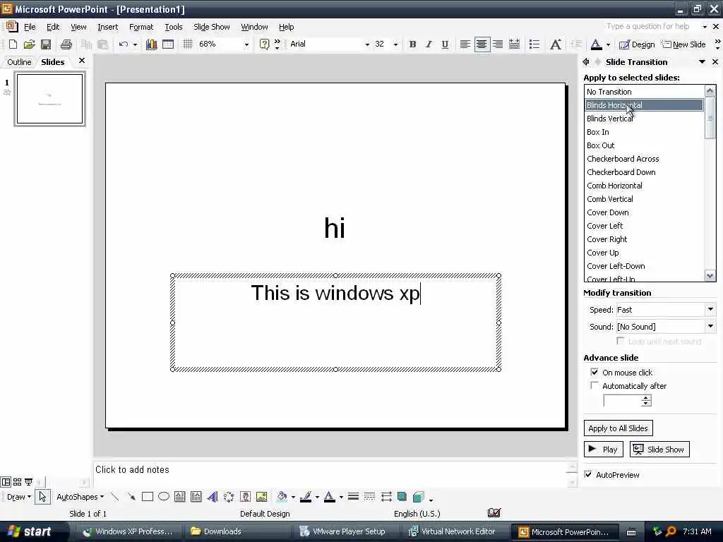Insert a table from the toolbar
The width and height of the screenshot is (723, 542).
coord(168,44)
